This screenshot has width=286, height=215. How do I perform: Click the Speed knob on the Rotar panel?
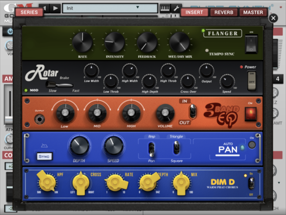pos(227,82)
